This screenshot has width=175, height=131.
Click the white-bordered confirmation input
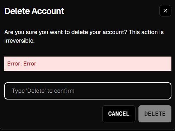point(88,91)
